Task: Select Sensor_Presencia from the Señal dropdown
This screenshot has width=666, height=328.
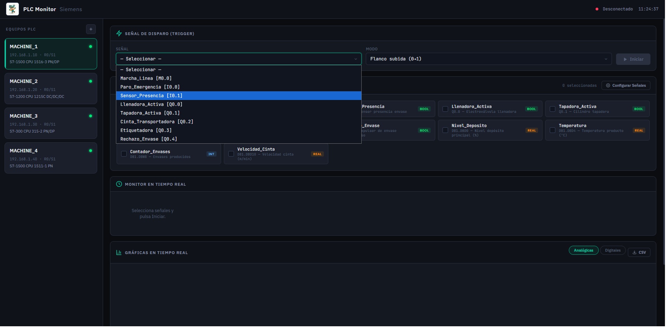Action: pyautogui.click(x=151, y=95)
